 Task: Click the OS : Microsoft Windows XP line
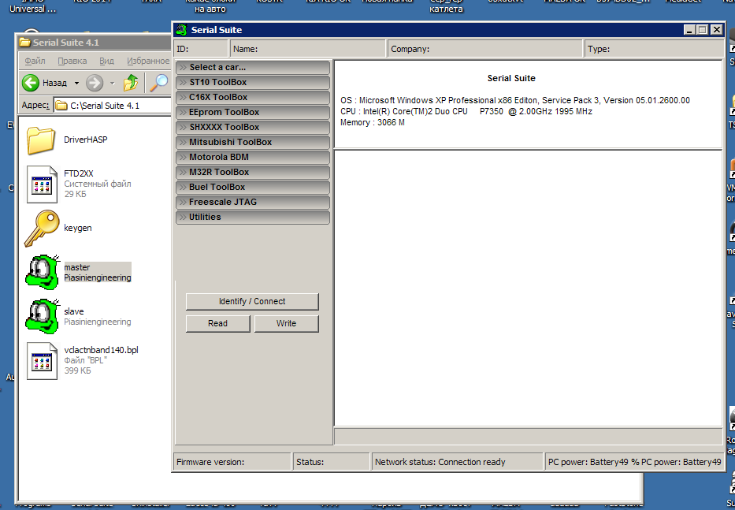(515, 100)
